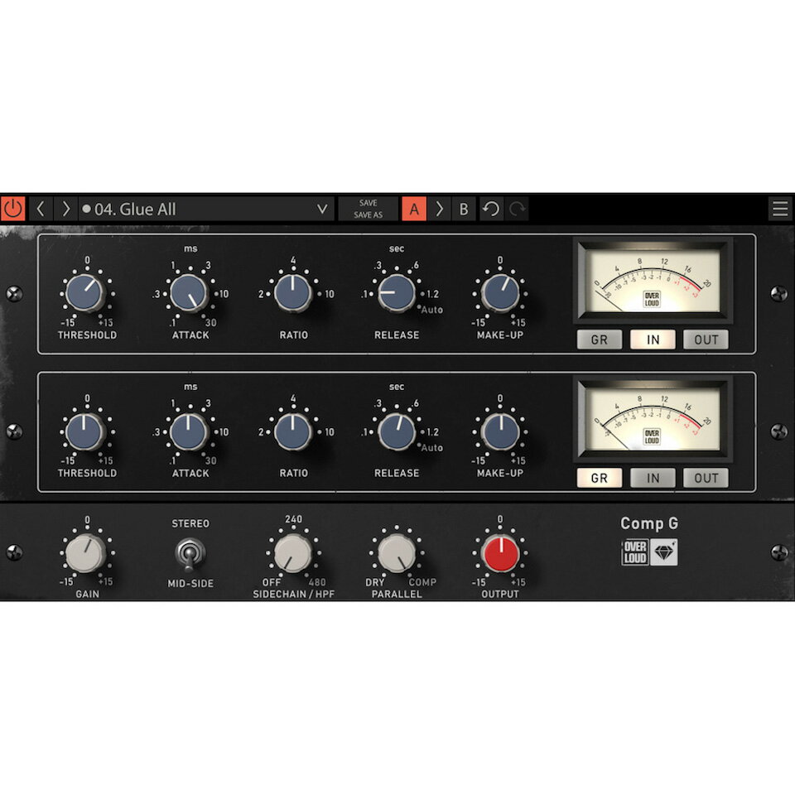Screen dimensions: 795x795
Task: Click the SAVE AS preset button
Action: point(369,215)
